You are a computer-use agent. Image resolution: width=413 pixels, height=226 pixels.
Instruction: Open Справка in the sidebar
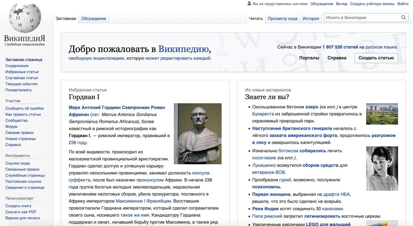point(13,145)
